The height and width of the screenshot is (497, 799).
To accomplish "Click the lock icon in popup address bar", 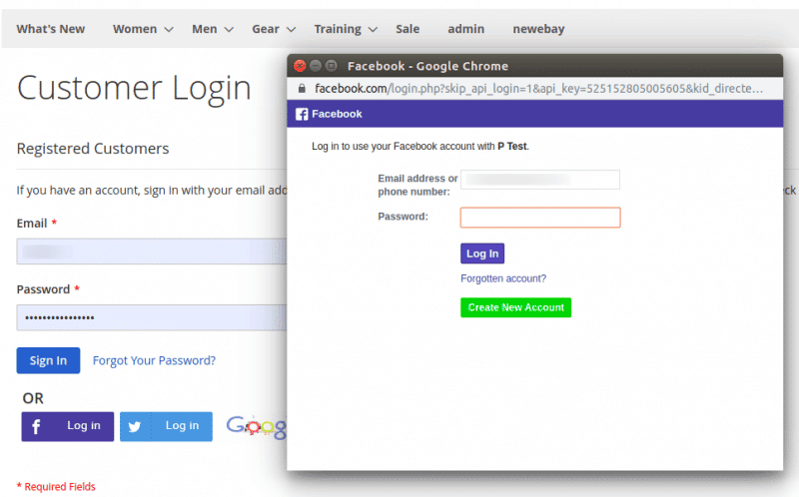I will (x=302, y=89).
